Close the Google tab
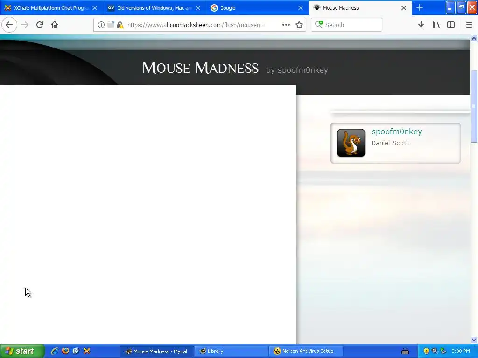This screenshot has height=358, width=478. click(x=301, y=8)
